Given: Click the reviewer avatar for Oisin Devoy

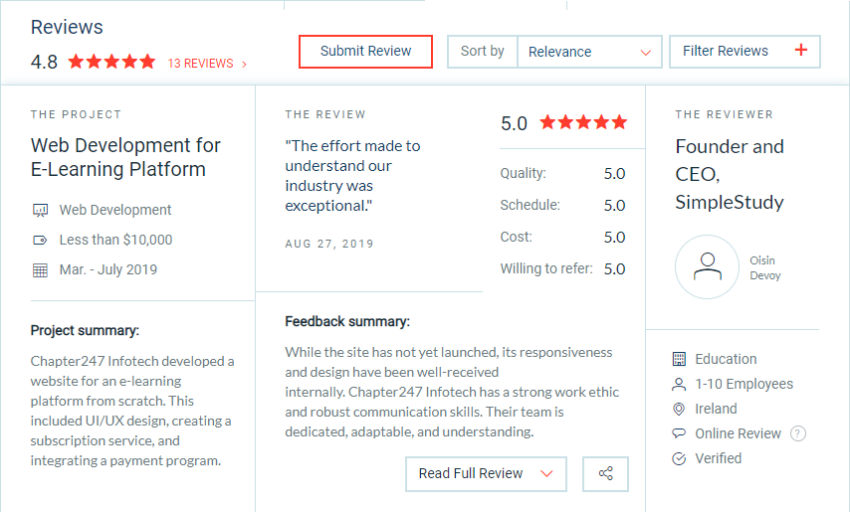Looking at the screenshot, I should click(707, 267).
